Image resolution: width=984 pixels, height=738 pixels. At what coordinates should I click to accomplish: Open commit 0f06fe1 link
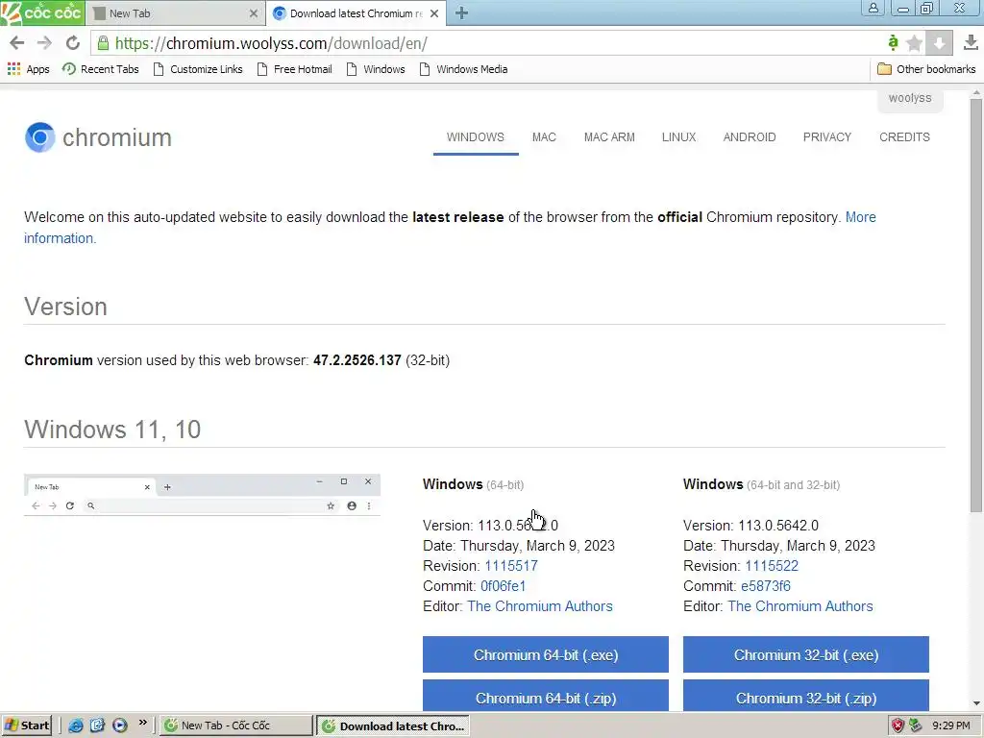click(503, 586)
